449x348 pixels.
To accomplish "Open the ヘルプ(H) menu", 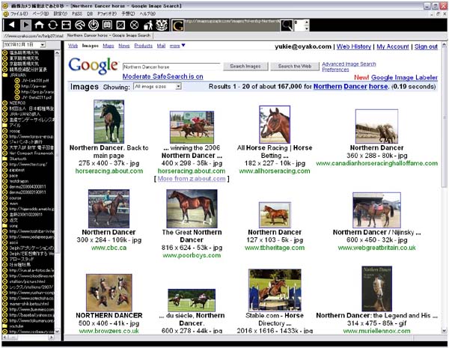I will point(147,13).
